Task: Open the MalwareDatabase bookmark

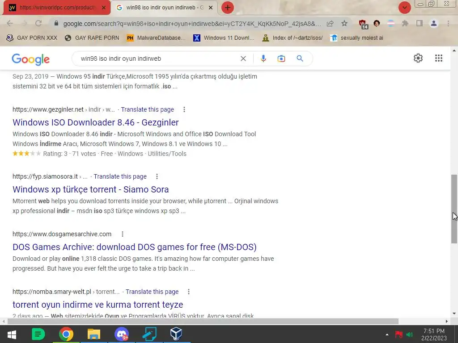Action: click(x=156, y=38)
